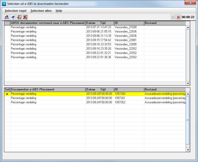Click the red pause timer button

pos(178,17)
